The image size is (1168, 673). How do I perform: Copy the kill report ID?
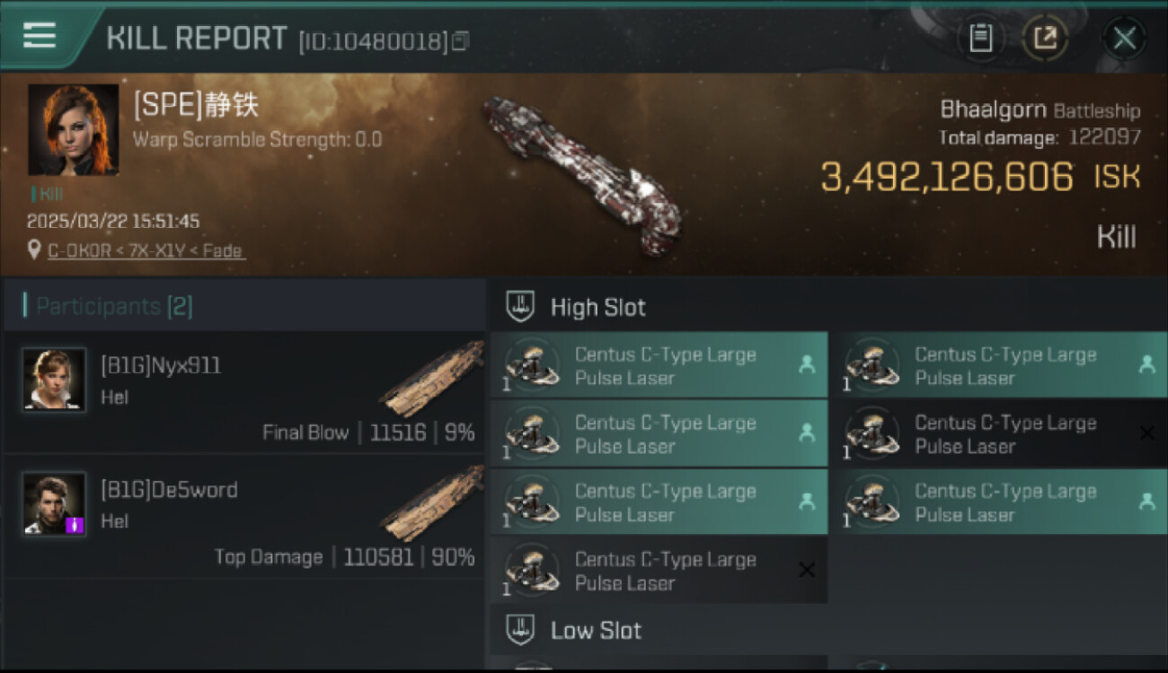pyautogui.click(x=461, y=41)
